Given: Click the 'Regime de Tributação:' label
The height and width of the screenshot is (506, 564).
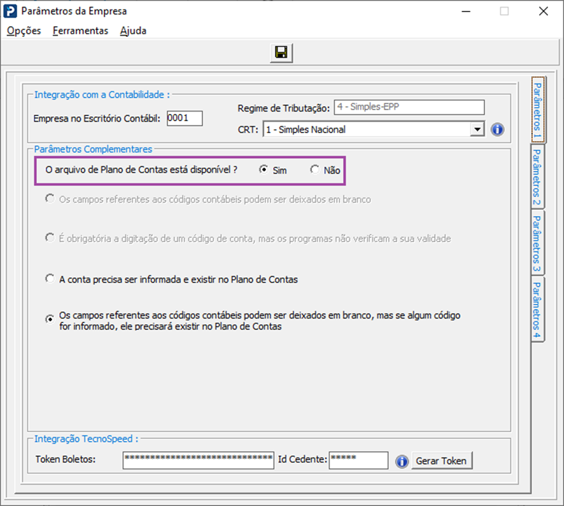Looking at the screenshot, I should coord(283,108).
